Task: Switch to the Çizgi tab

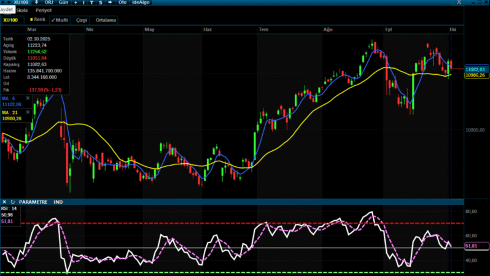Action: coord(82,20)
